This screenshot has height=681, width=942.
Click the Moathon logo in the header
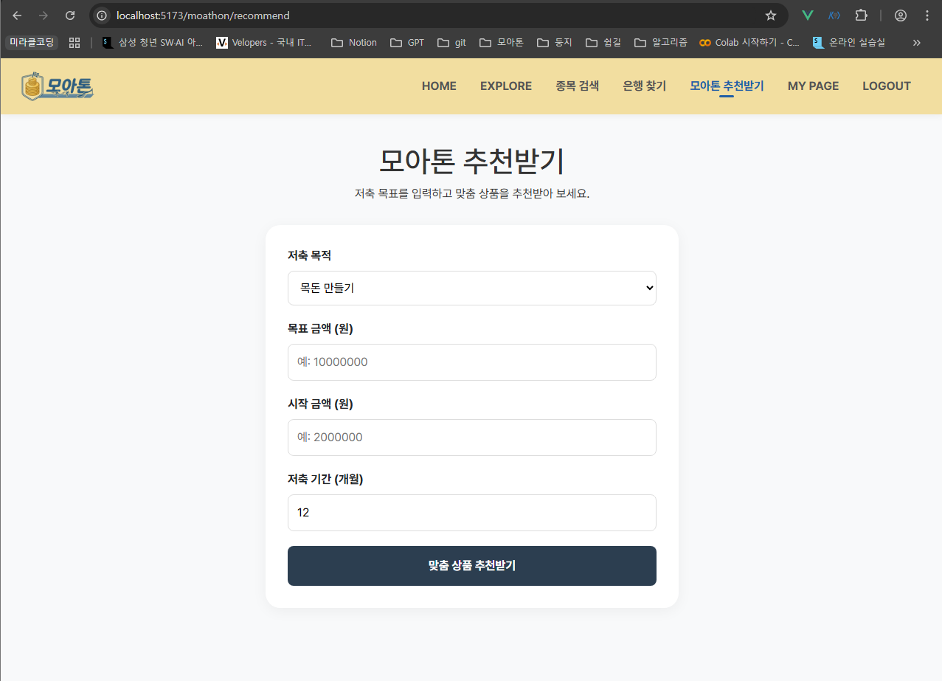pyautogui.click(x=58, y=86)
